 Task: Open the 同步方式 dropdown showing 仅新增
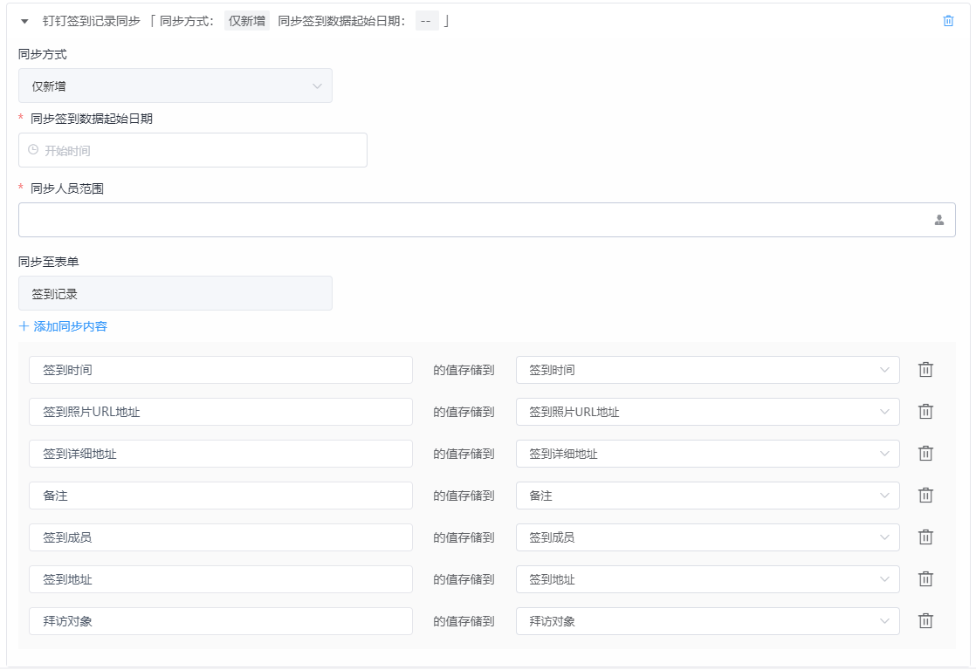click(175, 85)
